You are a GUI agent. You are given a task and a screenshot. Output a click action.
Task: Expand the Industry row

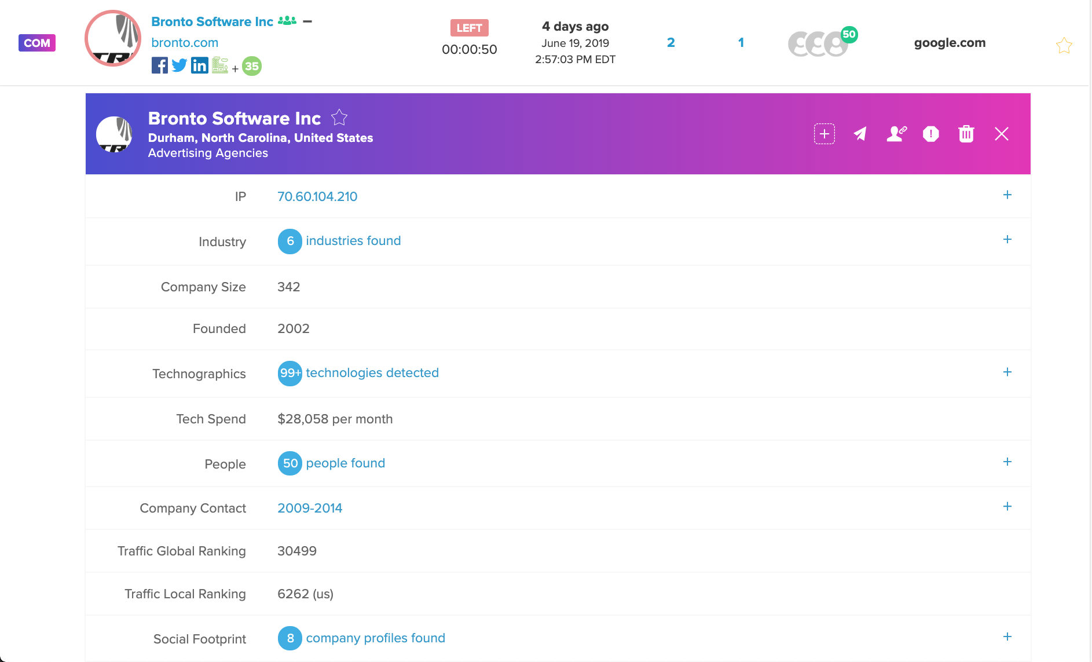1007,239
